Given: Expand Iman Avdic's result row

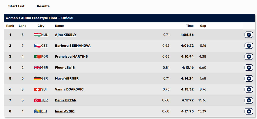Looking at the screenshot, I should tap(249, 111).
